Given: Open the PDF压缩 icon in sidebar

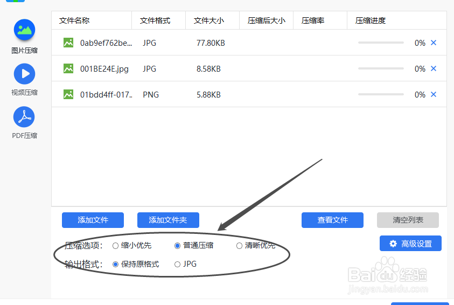Looking at the screenshot, I should pyautogui.click(x=24, y=117).
